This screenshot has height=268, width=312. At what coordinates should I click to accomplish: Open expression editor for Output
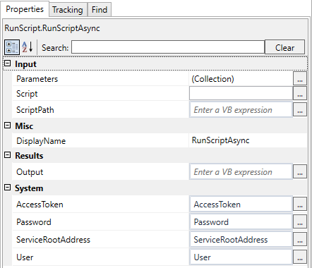point(300,171)
